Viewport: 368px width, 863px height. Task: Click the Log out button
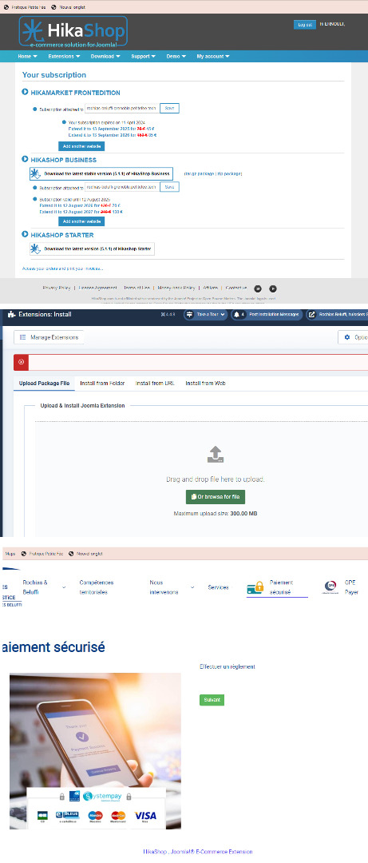pos(305,25)
